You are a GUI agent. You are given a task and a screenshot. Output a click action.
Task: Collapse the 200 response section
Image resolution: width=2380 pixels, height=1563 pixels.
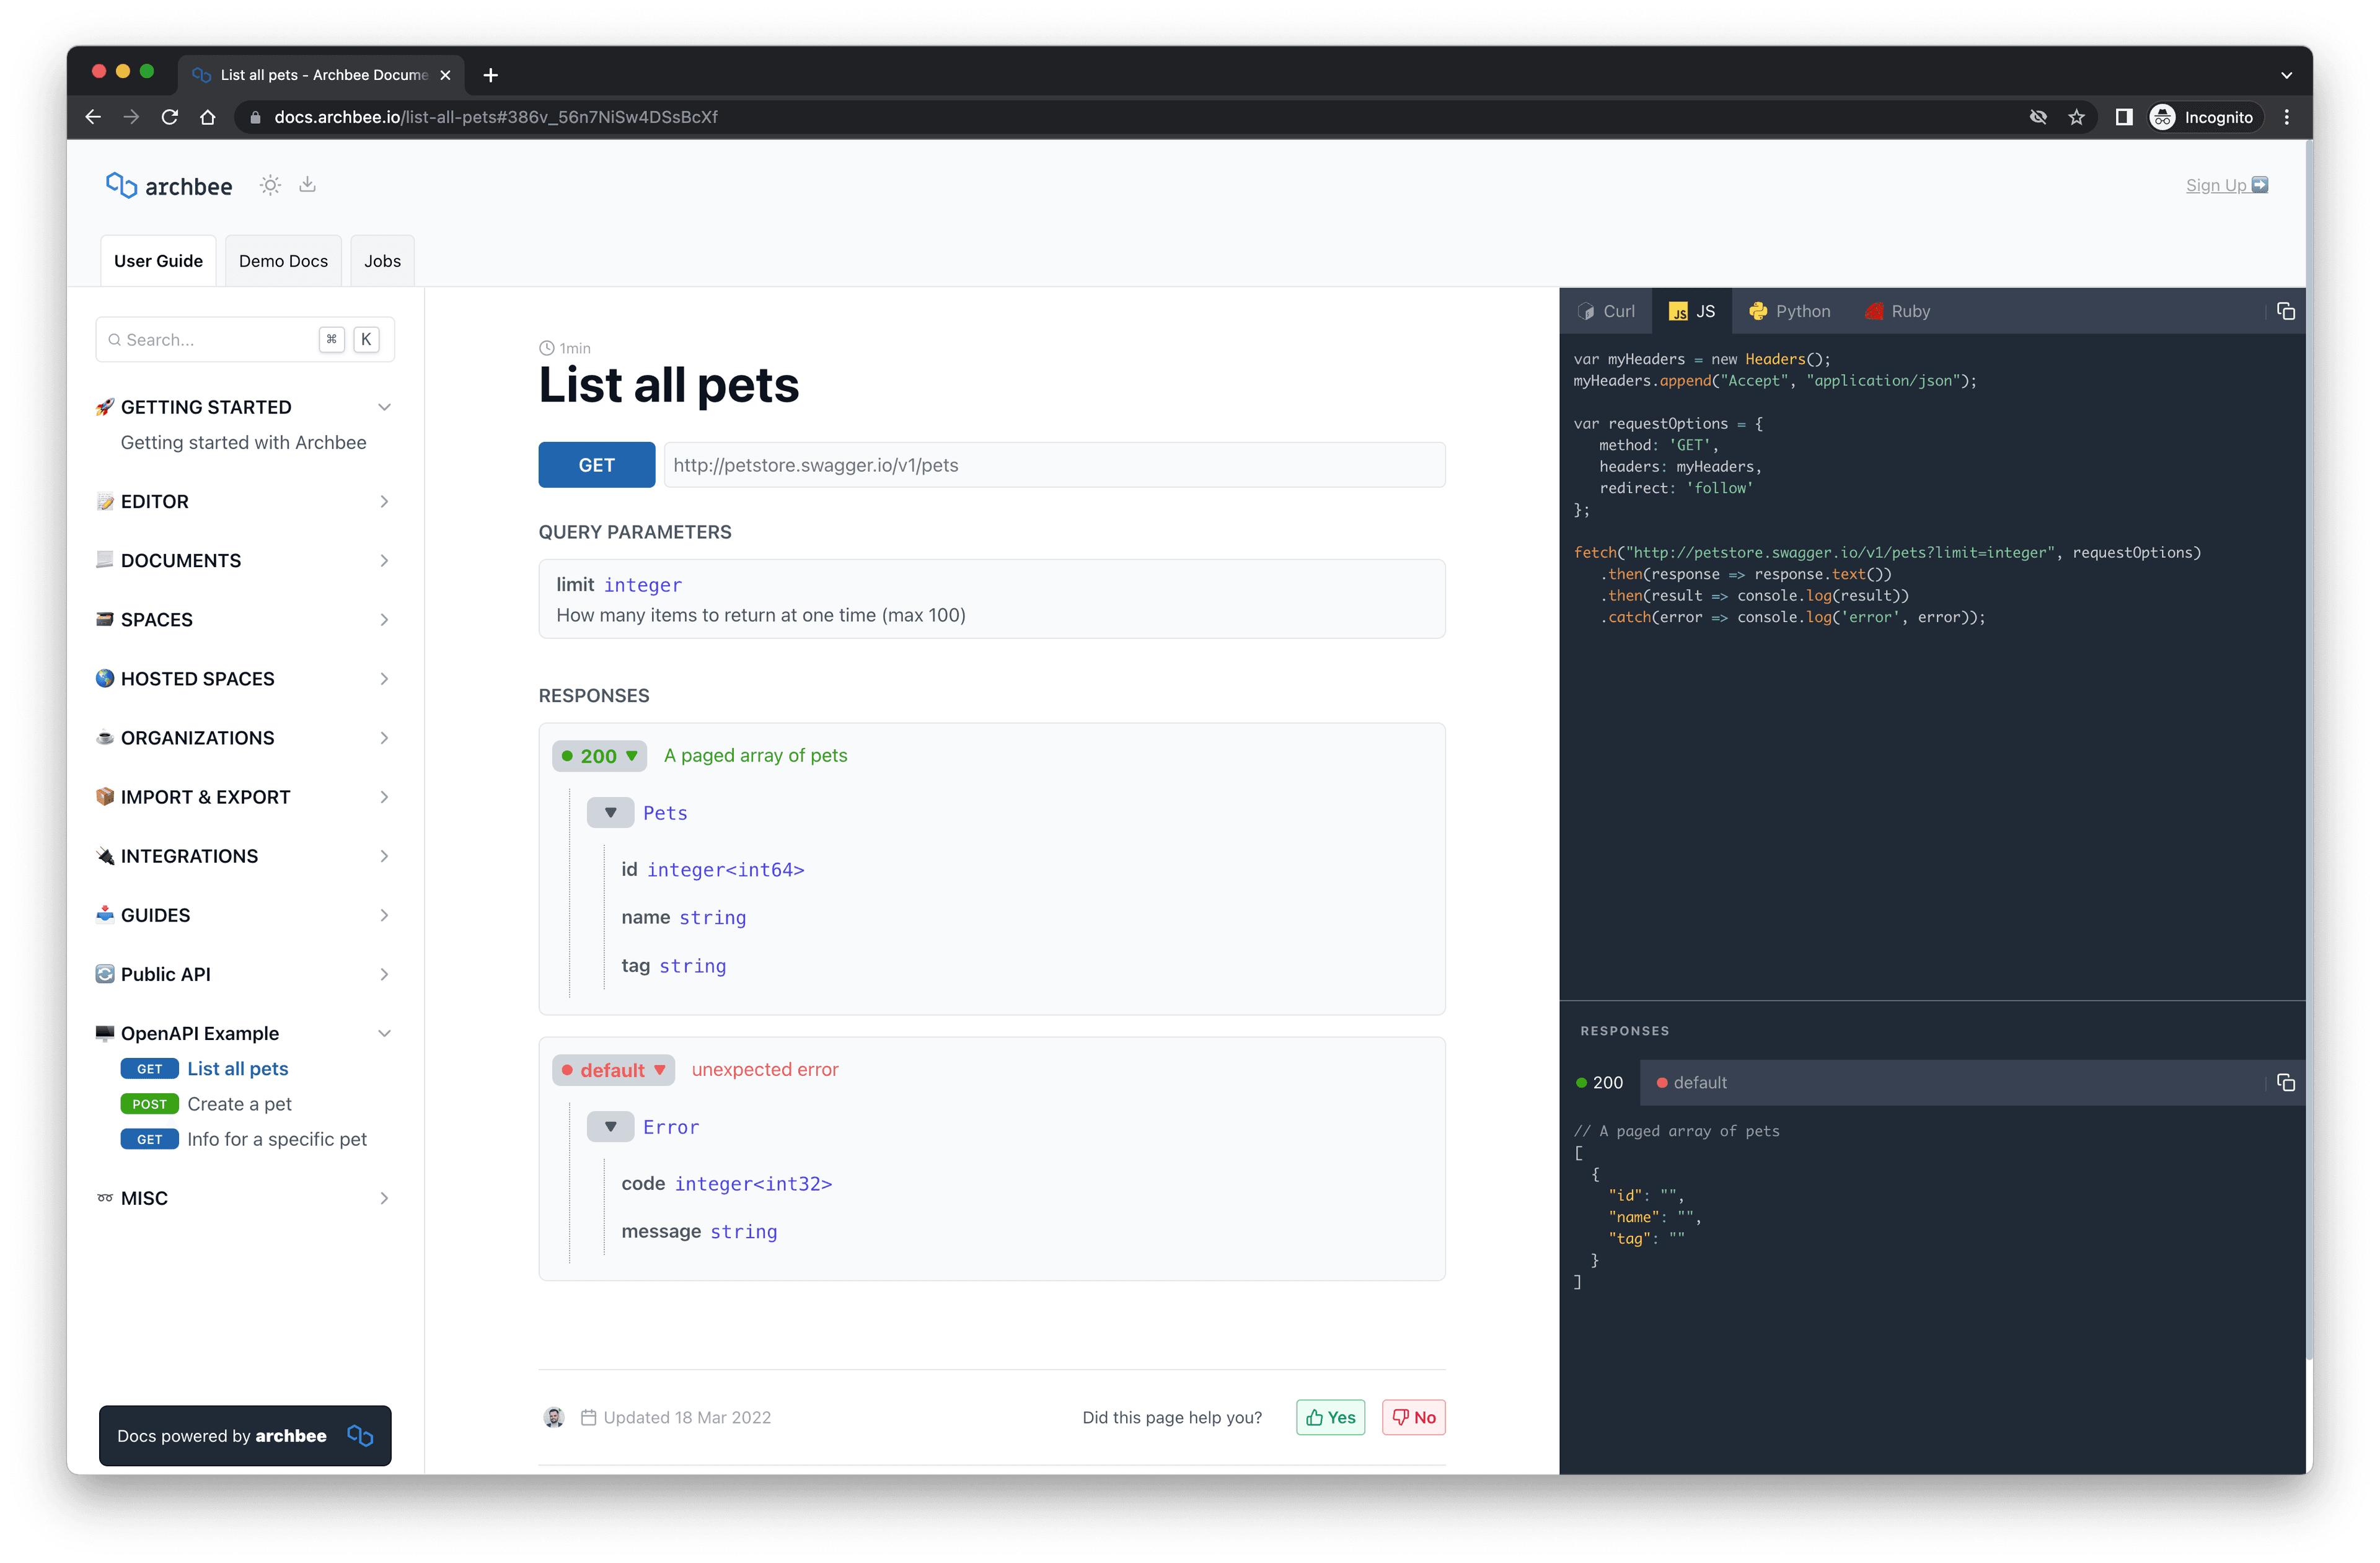pyautogui.click(x=599, y=756)
